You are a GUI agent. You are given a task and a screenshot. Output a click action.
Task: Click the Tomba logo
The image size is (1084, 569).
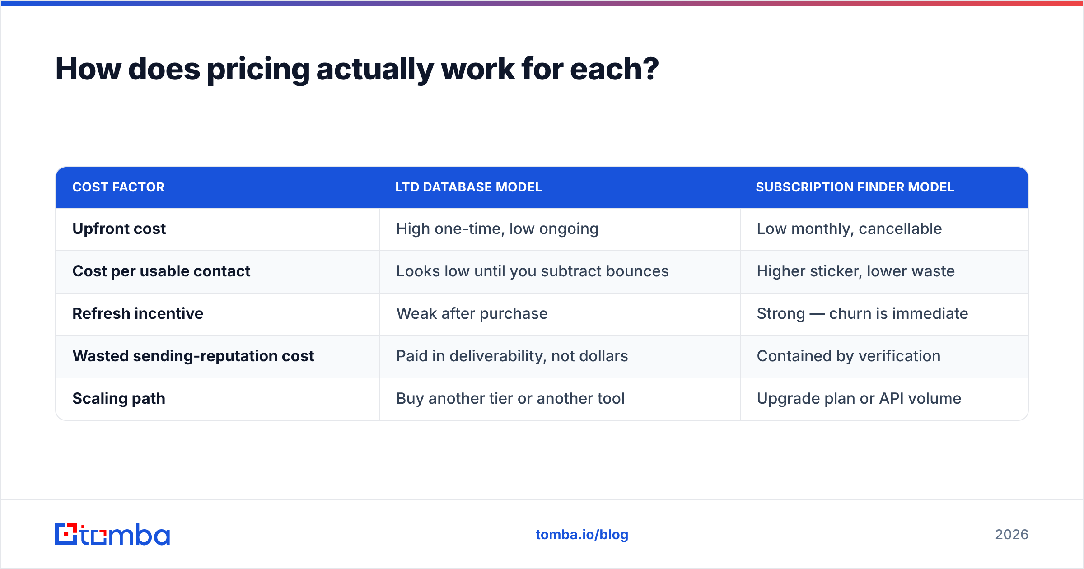[x=112, y=534]
